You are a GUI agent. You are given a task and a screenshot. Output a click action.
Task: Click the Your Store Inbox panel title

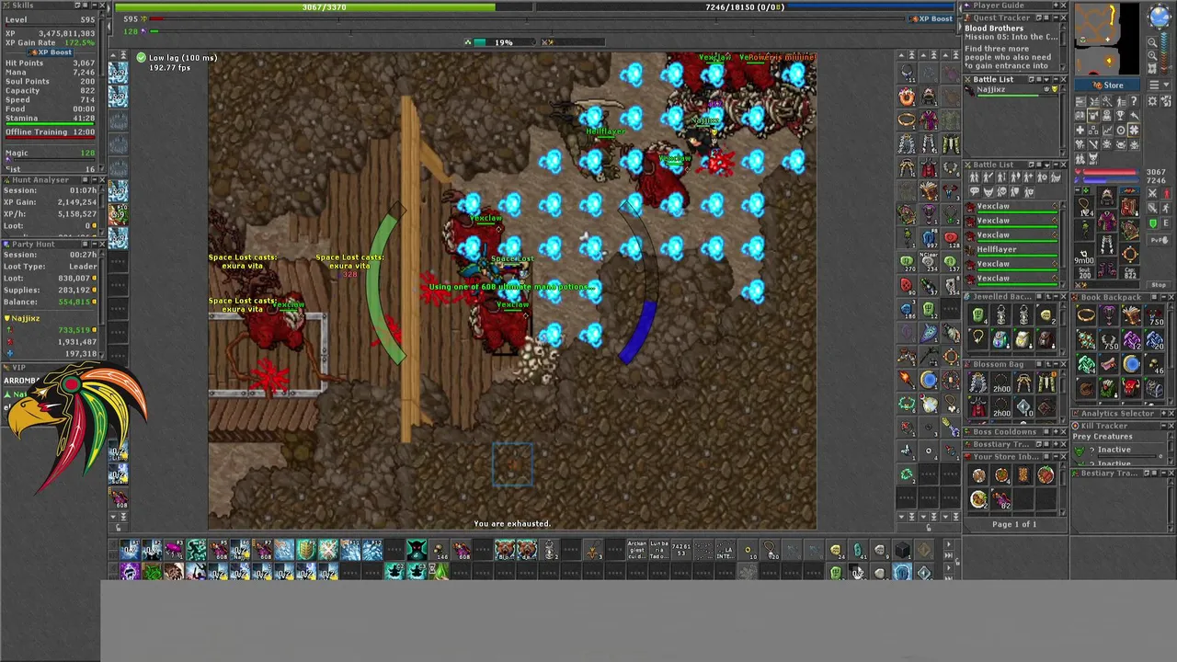coord(1006,456)
